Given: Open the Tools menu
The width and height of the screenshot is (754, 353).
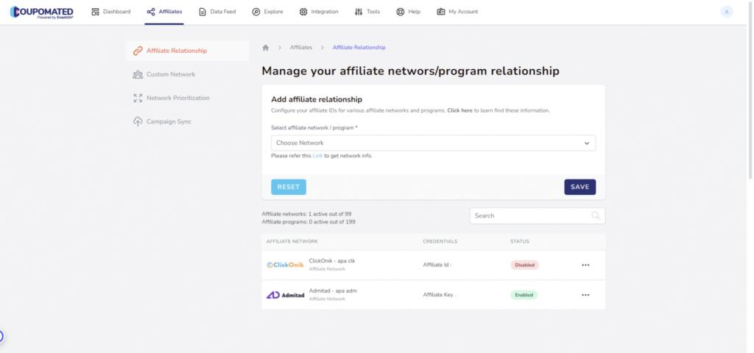Looking at the screenshot, I should click(367, 12).
